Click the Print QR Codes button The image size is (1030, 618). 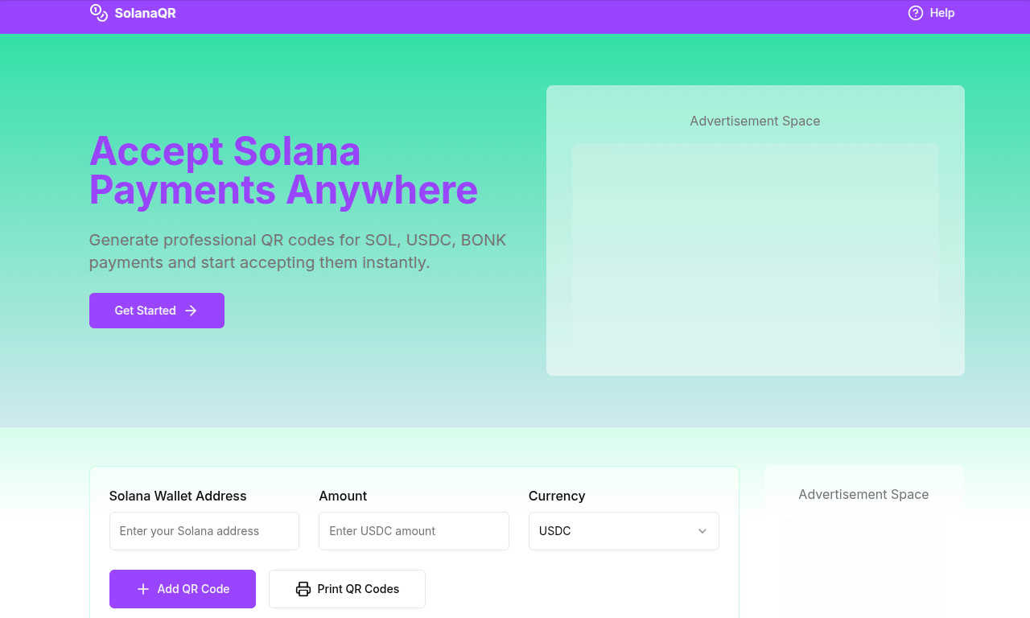pos(347,589)
